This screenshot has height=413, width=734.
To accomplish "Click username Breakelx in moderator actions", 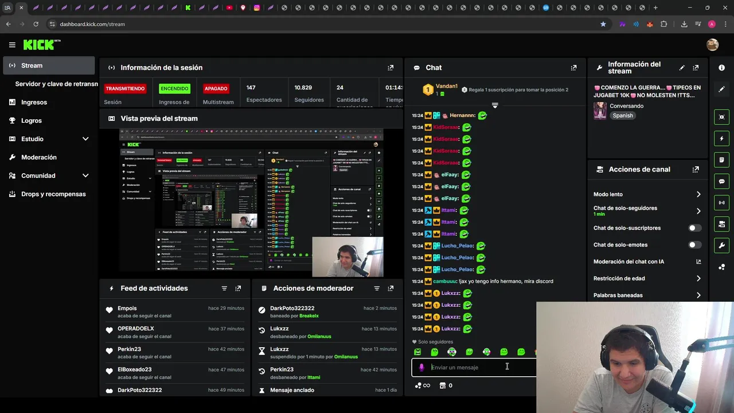I will [x=309, y=316].
